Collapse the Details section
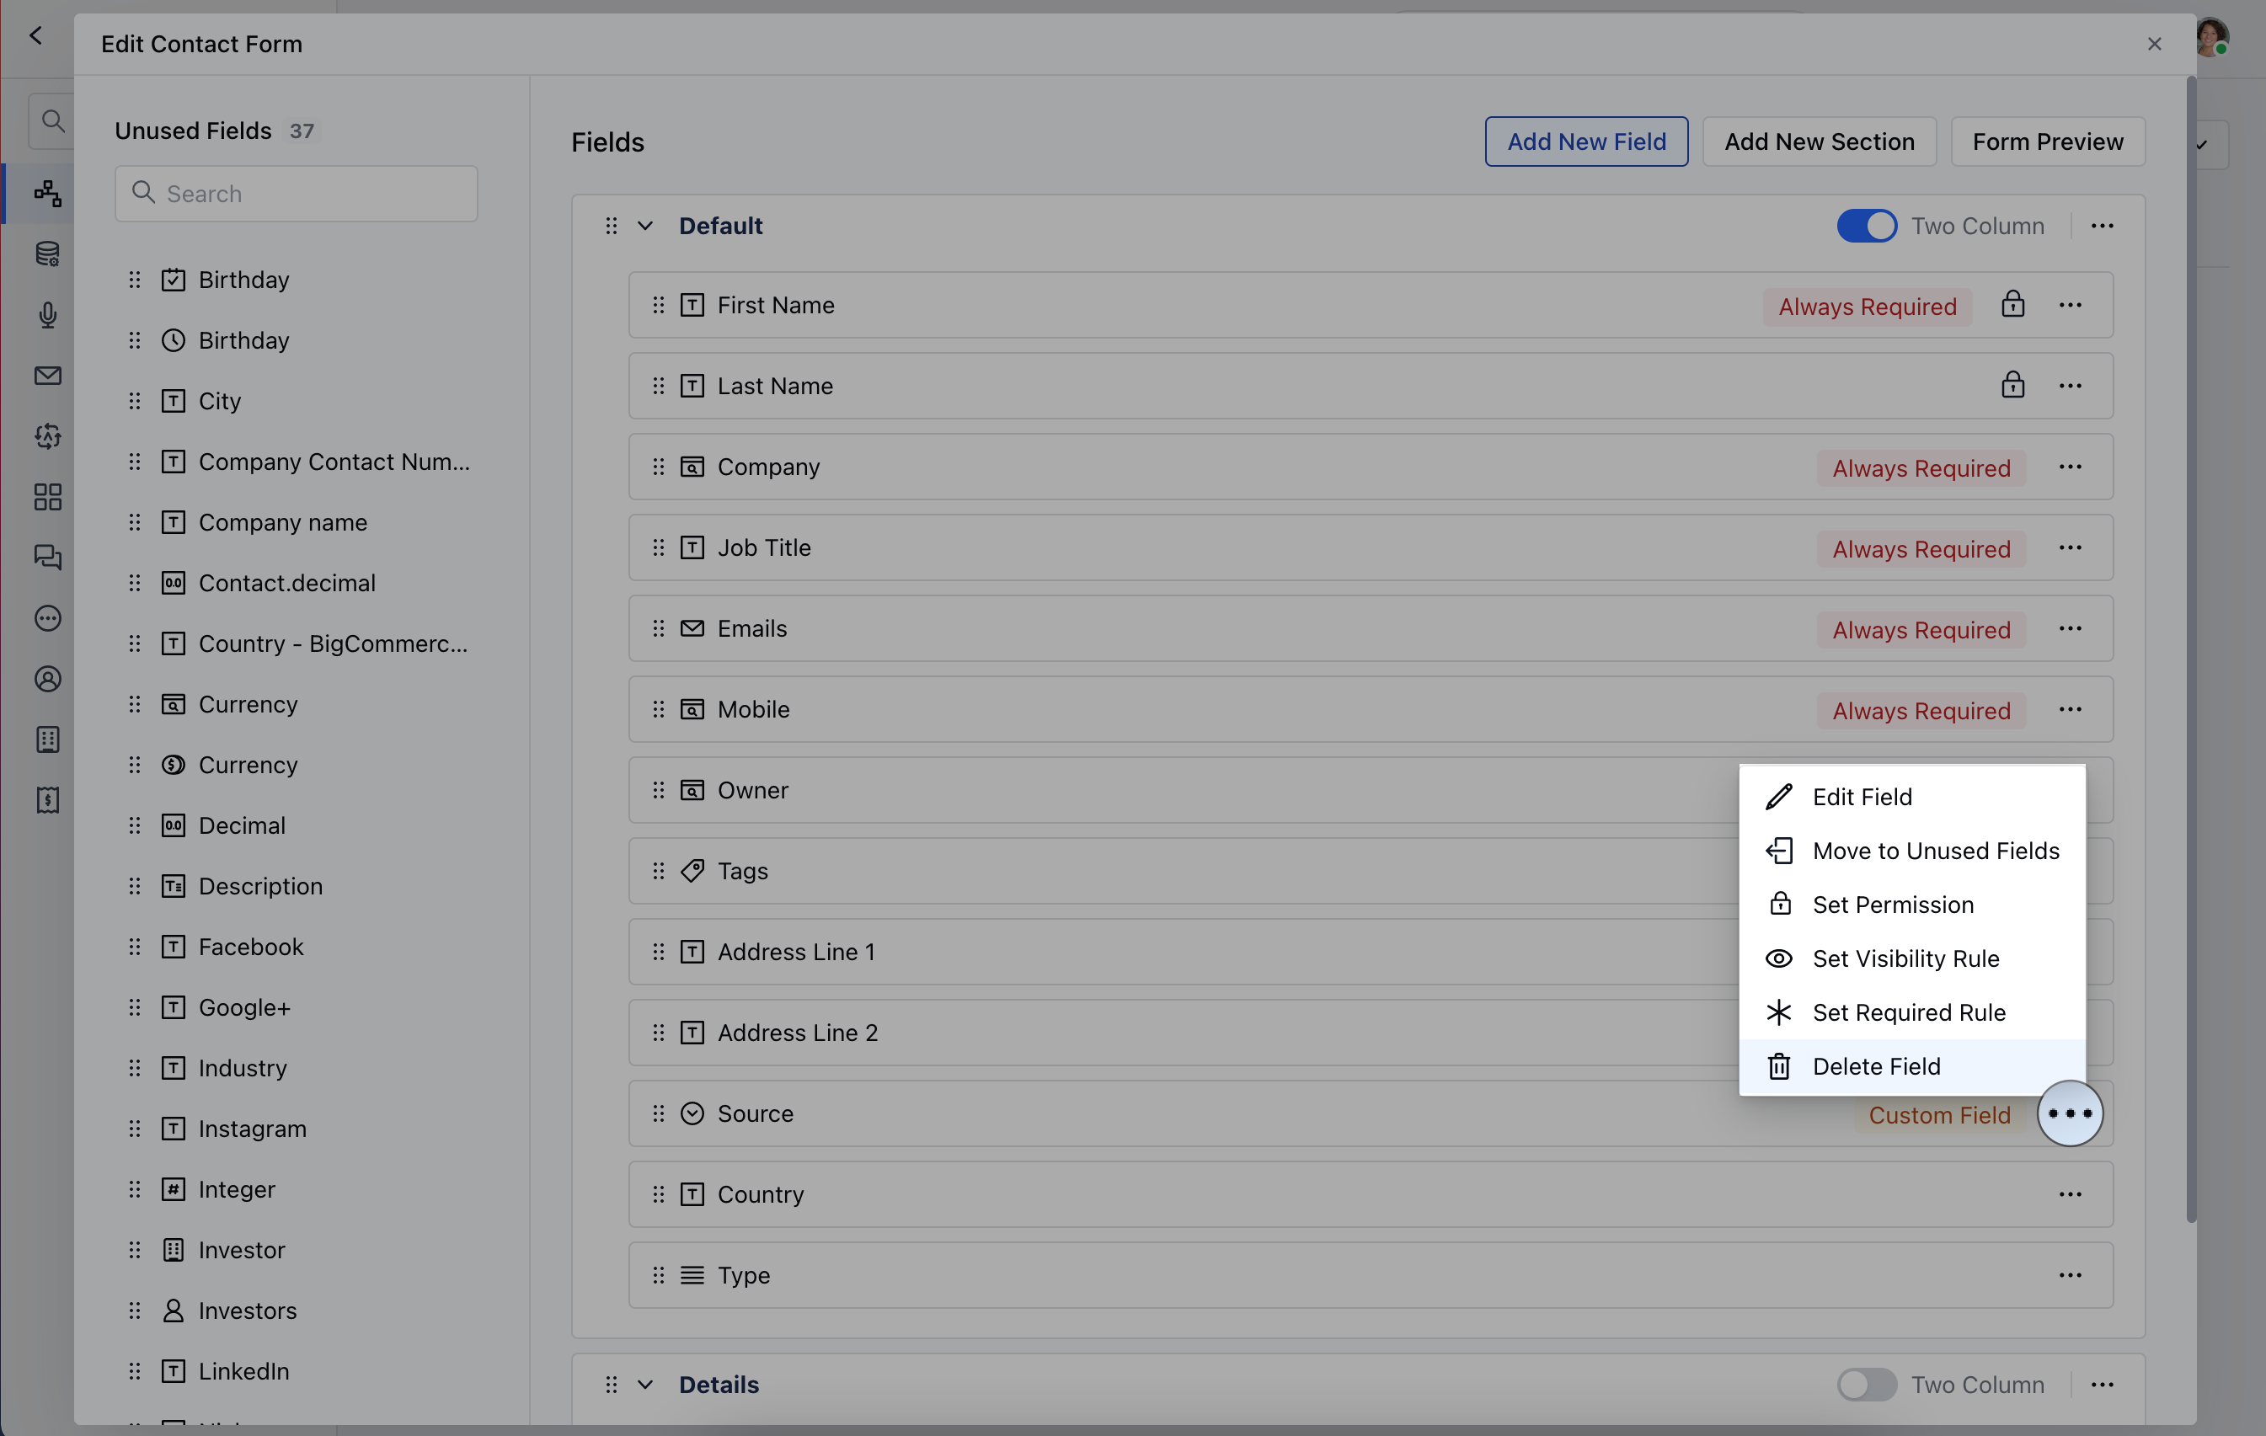This screenshot has width=2266, height=1436. (x=644, y=1385)
